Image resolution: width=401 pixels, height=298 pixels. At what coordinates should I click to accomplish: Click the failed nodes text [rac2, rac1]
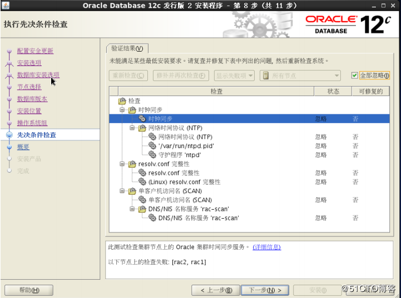pos(189,262)
